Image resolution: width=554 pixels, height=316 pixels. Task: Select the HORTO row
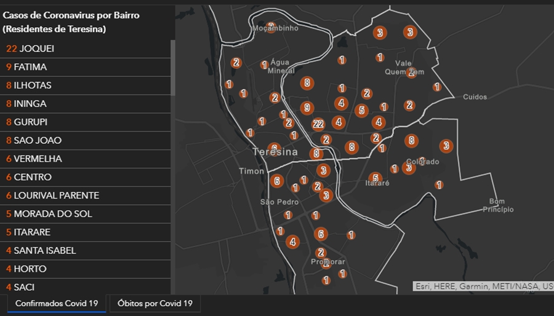click(x=85, y=269)
